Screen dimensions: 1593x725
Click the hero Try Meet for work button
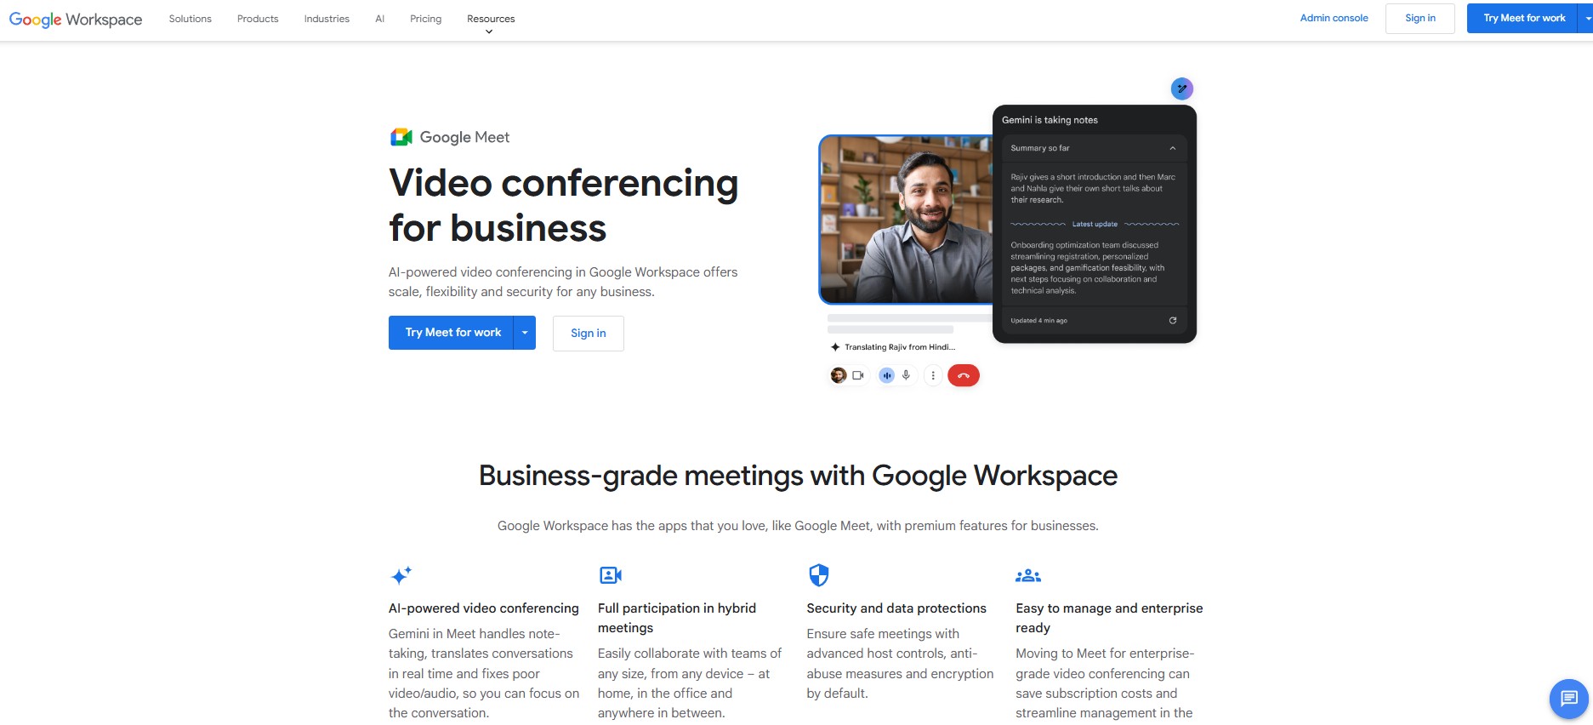[452, 333]
